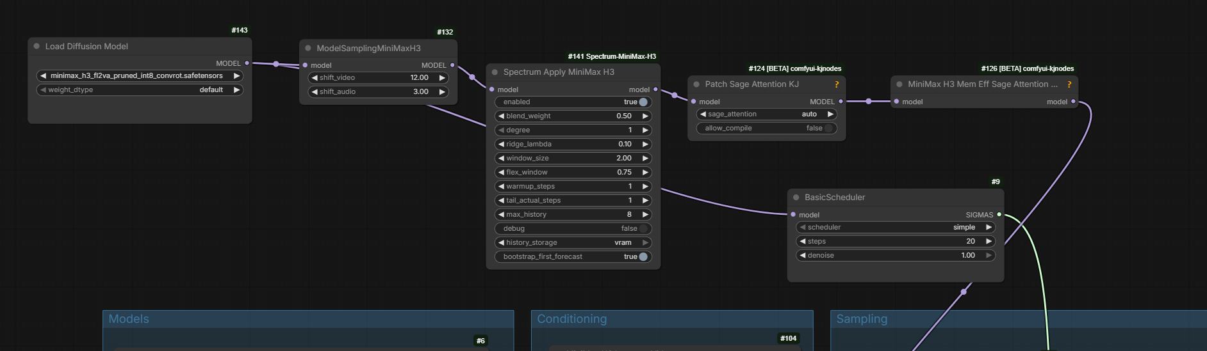
Task: Click the #9 node ID badge
Action: 996,182
